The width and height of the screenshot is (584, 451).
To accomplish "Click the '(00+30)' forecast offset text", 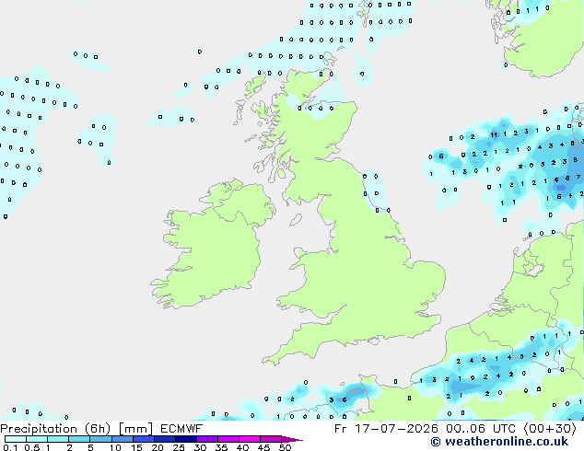I will [x=550, y=429].
